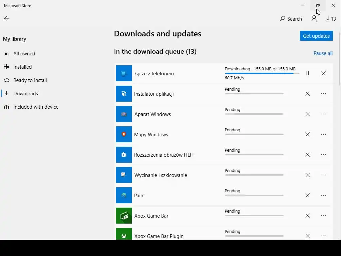Select Installed in the sidebar
341x256 pixels.
click(22, 67)
